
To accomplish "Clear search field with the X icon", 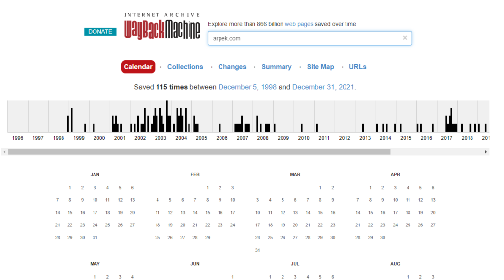I will pos(405,38).
